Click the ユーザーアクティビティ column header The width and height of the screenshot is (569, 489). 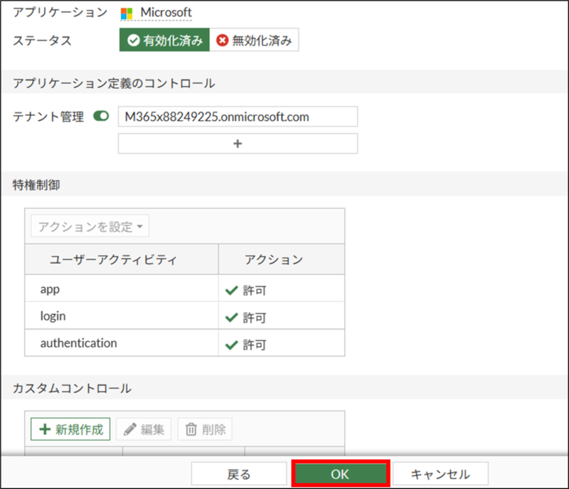coord(122,259)
